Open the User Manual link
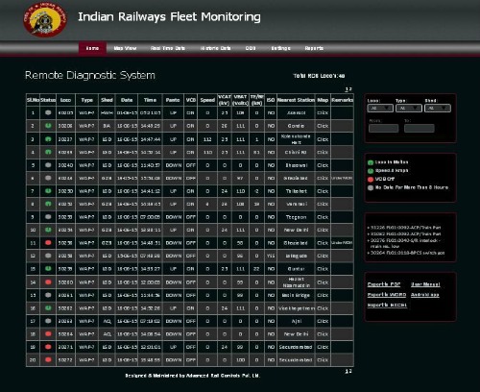 425,284
